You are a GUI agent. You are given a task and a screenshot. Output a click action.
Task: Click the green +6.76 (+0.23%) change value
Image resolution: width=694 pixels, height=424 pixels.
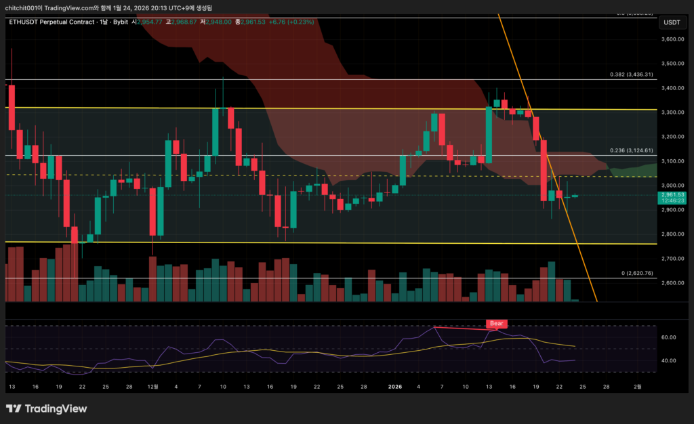[x=291, y=22]
